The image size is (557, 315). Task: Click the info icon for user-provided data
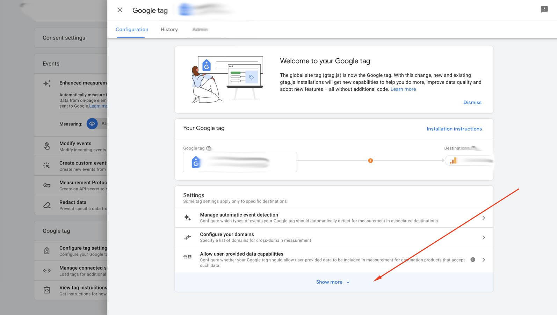pos(473,260)
